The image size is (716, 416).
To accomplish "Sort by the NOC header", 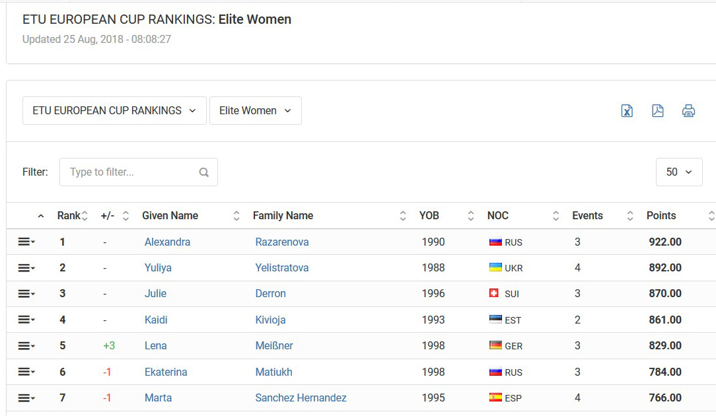I will click(x=523, y=215).
